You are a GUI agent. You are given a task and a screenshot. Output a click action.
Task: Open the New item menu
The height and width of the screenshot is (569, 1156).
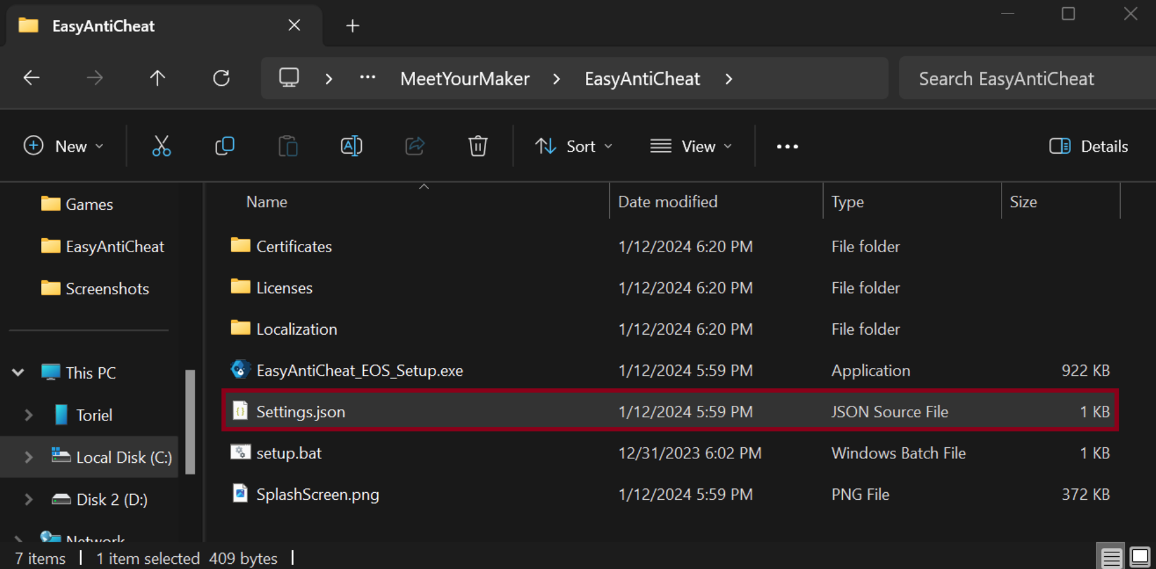click(x=63, y=147)
